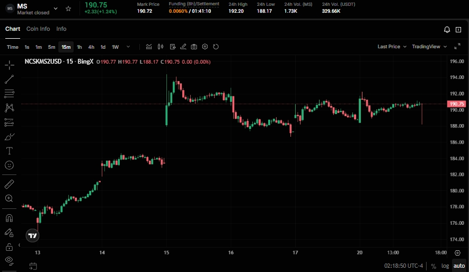Viewport: 469px width, 272px height.
Task: Switch to the Coin Info tab
Action: click(x=38, y=29)
